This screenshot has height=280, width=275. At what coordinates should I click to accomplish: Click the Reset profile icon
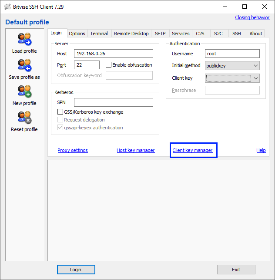24,118
